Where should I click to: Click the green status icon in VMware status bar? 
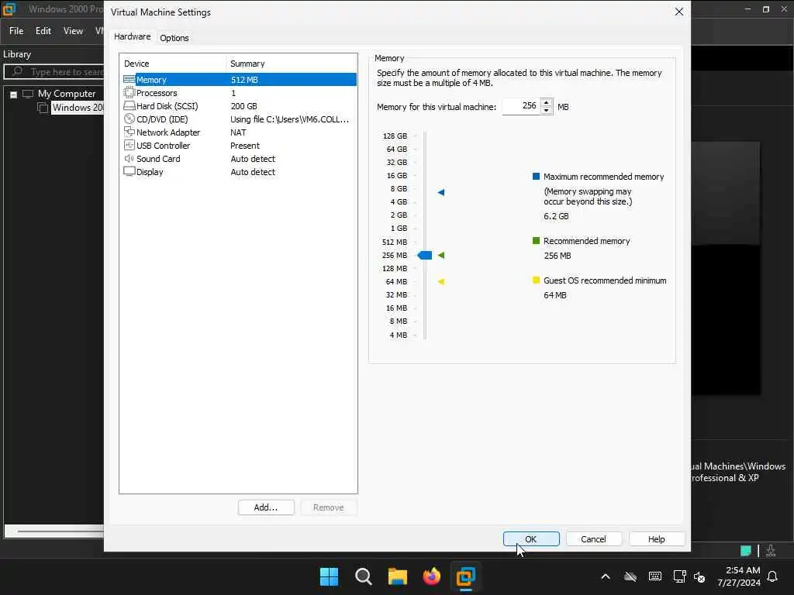(x=745, y=551)
